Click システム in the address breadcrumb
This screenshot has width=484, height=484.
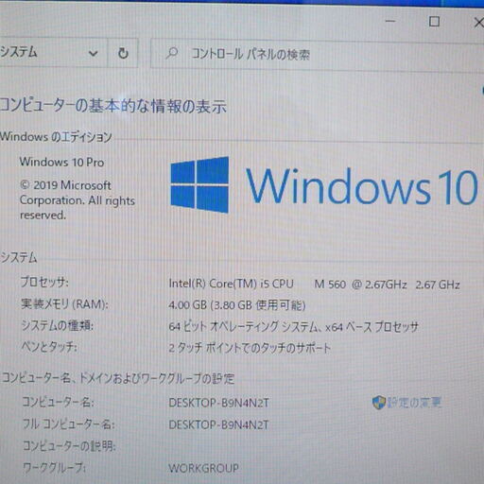coord(19,52)
